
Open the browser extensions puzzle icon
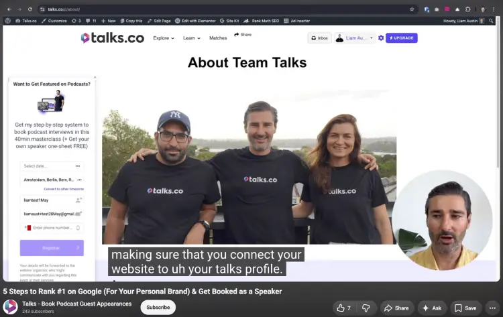coord(468,9)
